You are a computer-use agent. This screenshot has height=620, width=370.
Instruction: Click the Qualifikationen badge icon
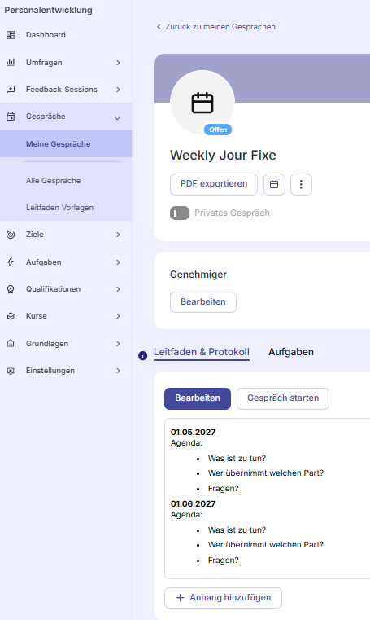tap(11, 289)
